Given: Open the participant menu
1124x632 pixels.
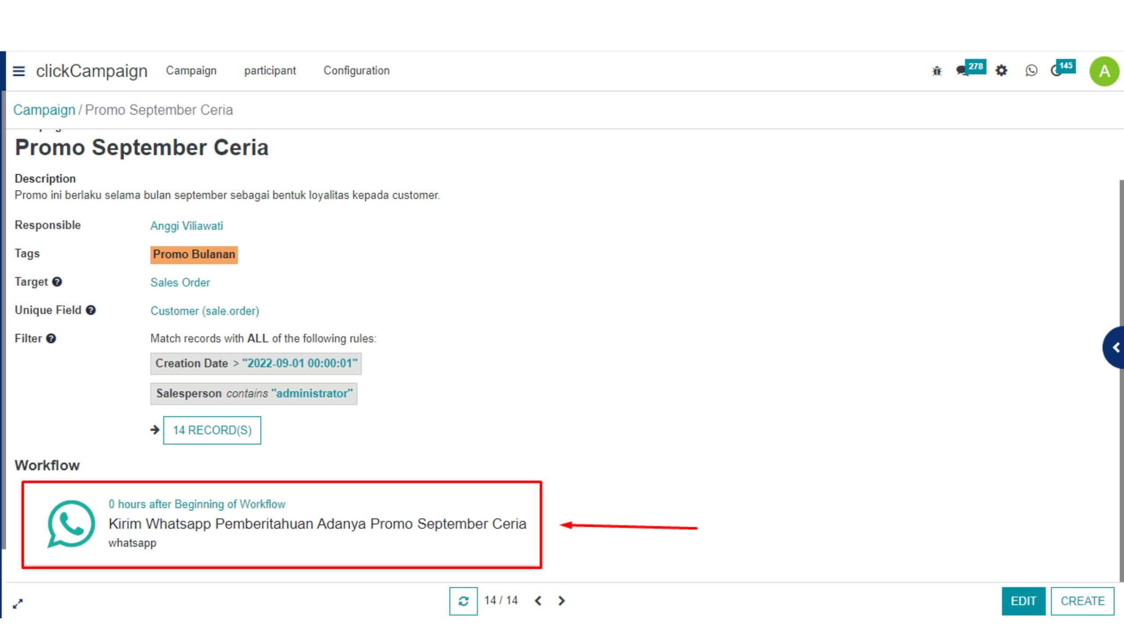Looking at the screenshot, I should [x=270, y=71].
